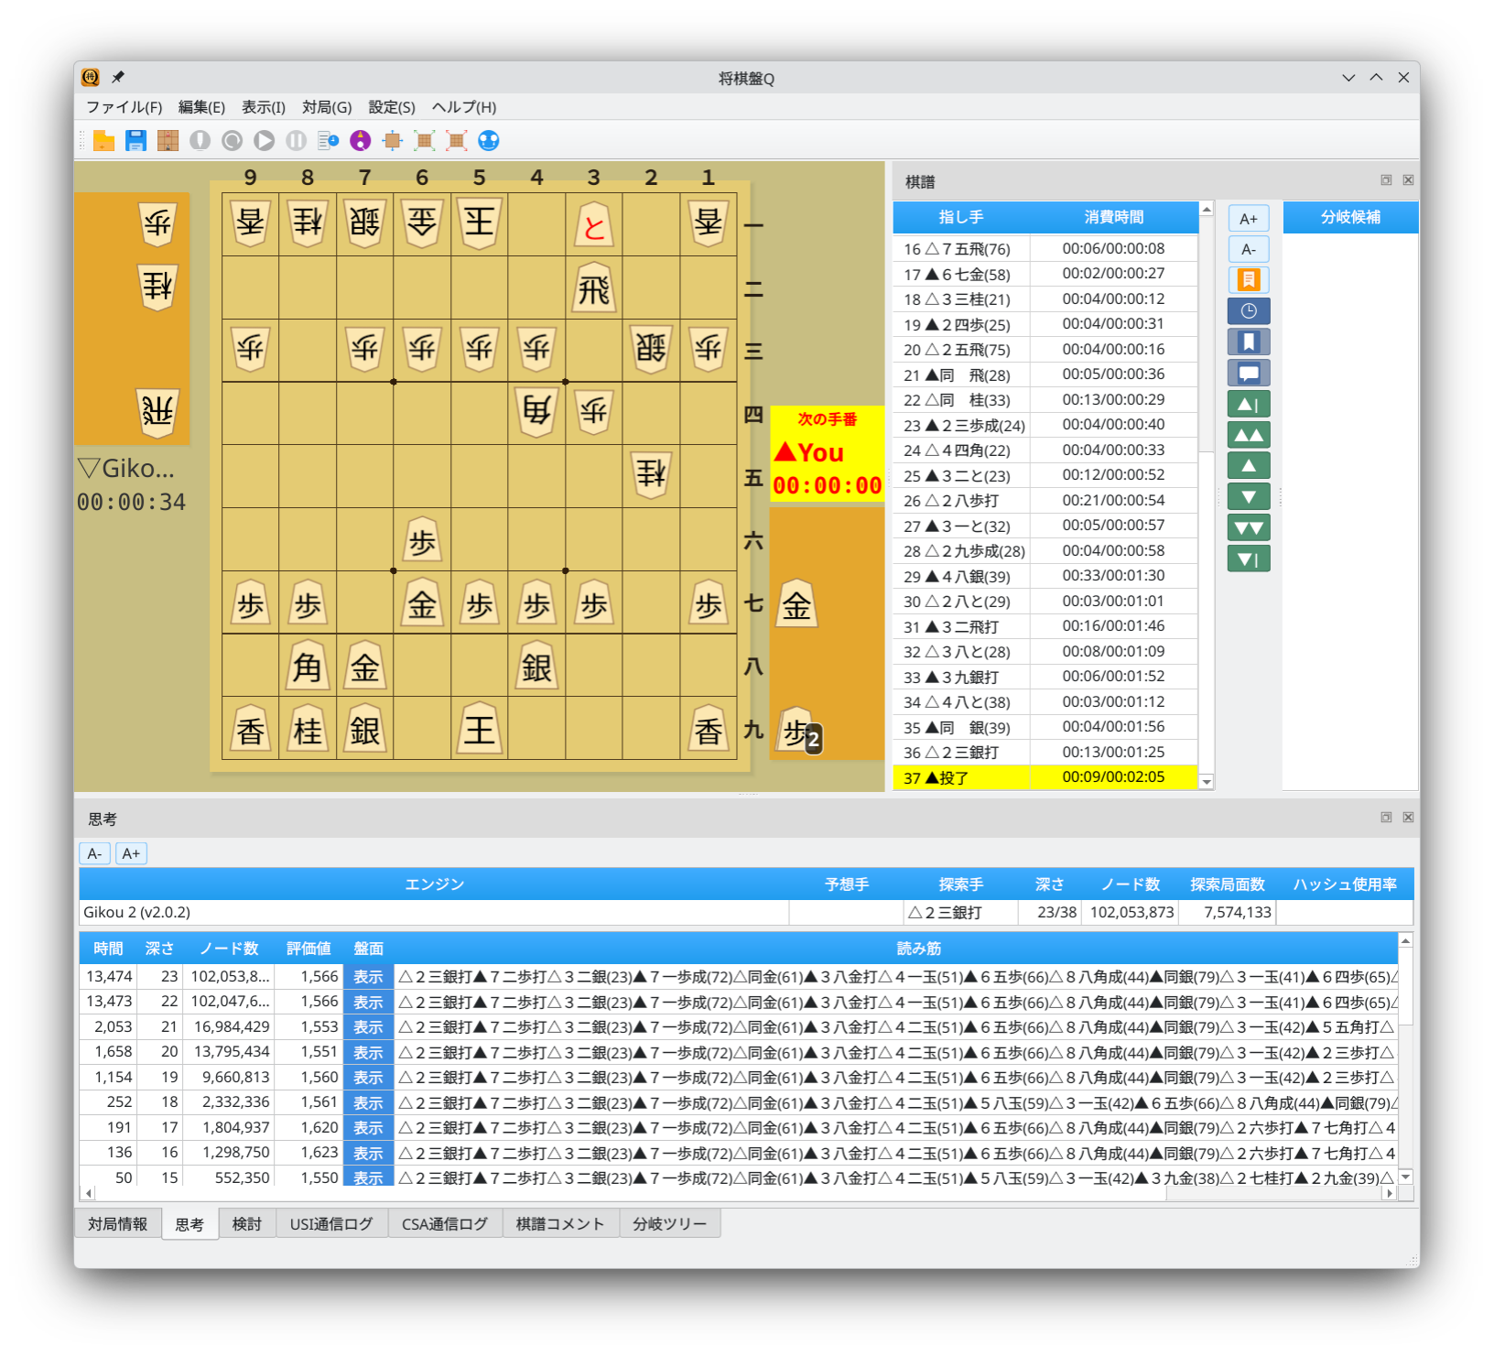Toggle the bookmark marker icon
Viewport: 1494px width, 1356px height.
(1249, 342)
